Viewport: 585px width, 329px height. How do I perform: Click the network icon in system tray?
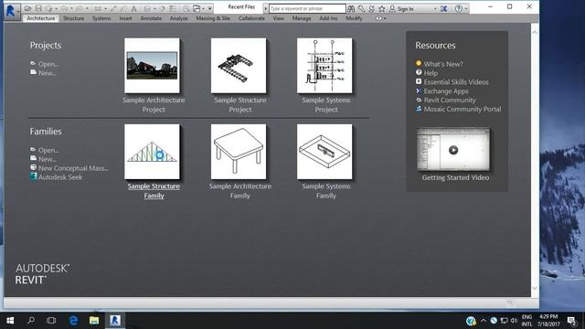(x=504, y=321)
